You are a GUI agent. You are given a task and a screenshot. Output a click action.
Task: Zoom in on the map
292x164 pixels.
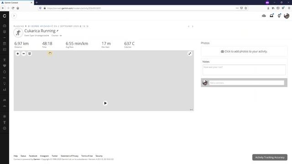(18, 54)
